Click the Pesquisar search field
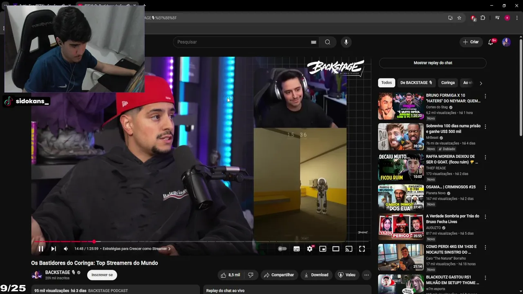Image resolution: width=523 pixels, height=294 pixels. tap(242, 42)
